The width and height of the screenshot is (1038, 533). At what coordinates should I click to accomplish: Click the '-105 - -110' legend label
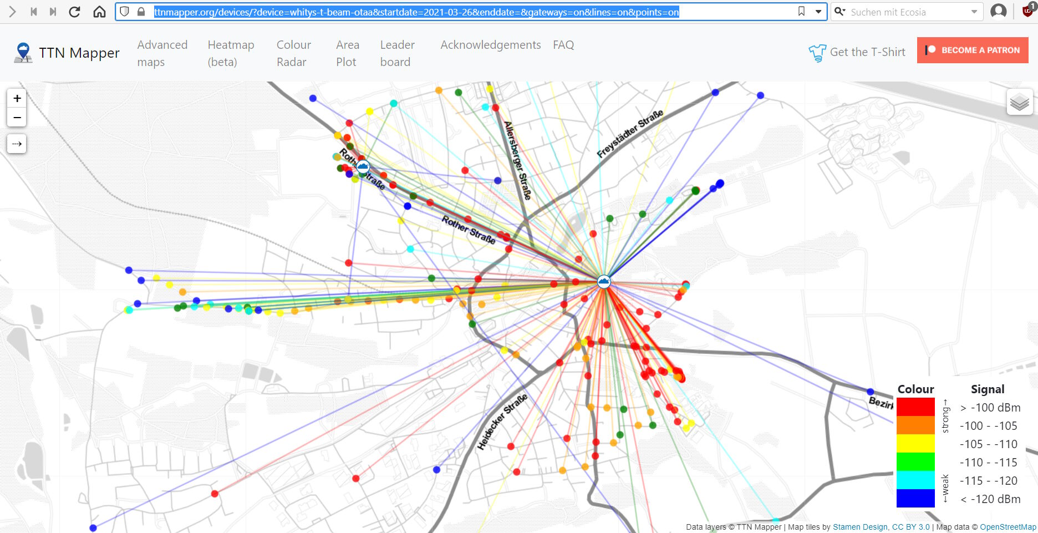[989, 444]
